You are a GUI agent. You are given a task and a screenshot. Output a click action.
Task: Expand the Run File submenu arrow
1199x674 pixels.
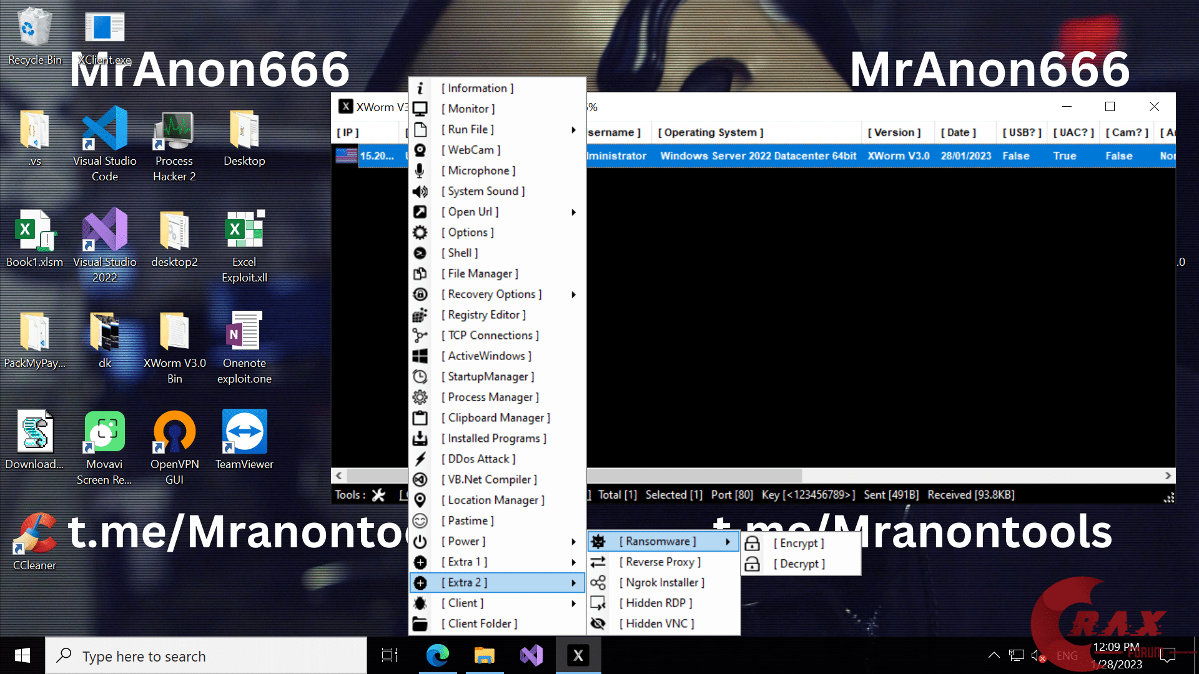point(573,130)
